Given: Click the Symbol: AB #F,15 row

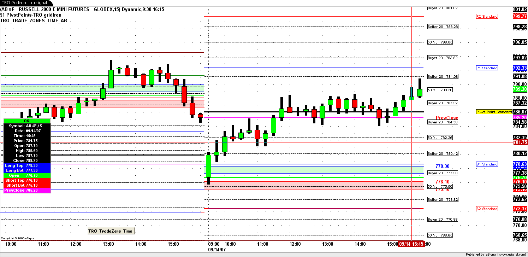Looking at the screenshot, I should (x=27, y=125).
